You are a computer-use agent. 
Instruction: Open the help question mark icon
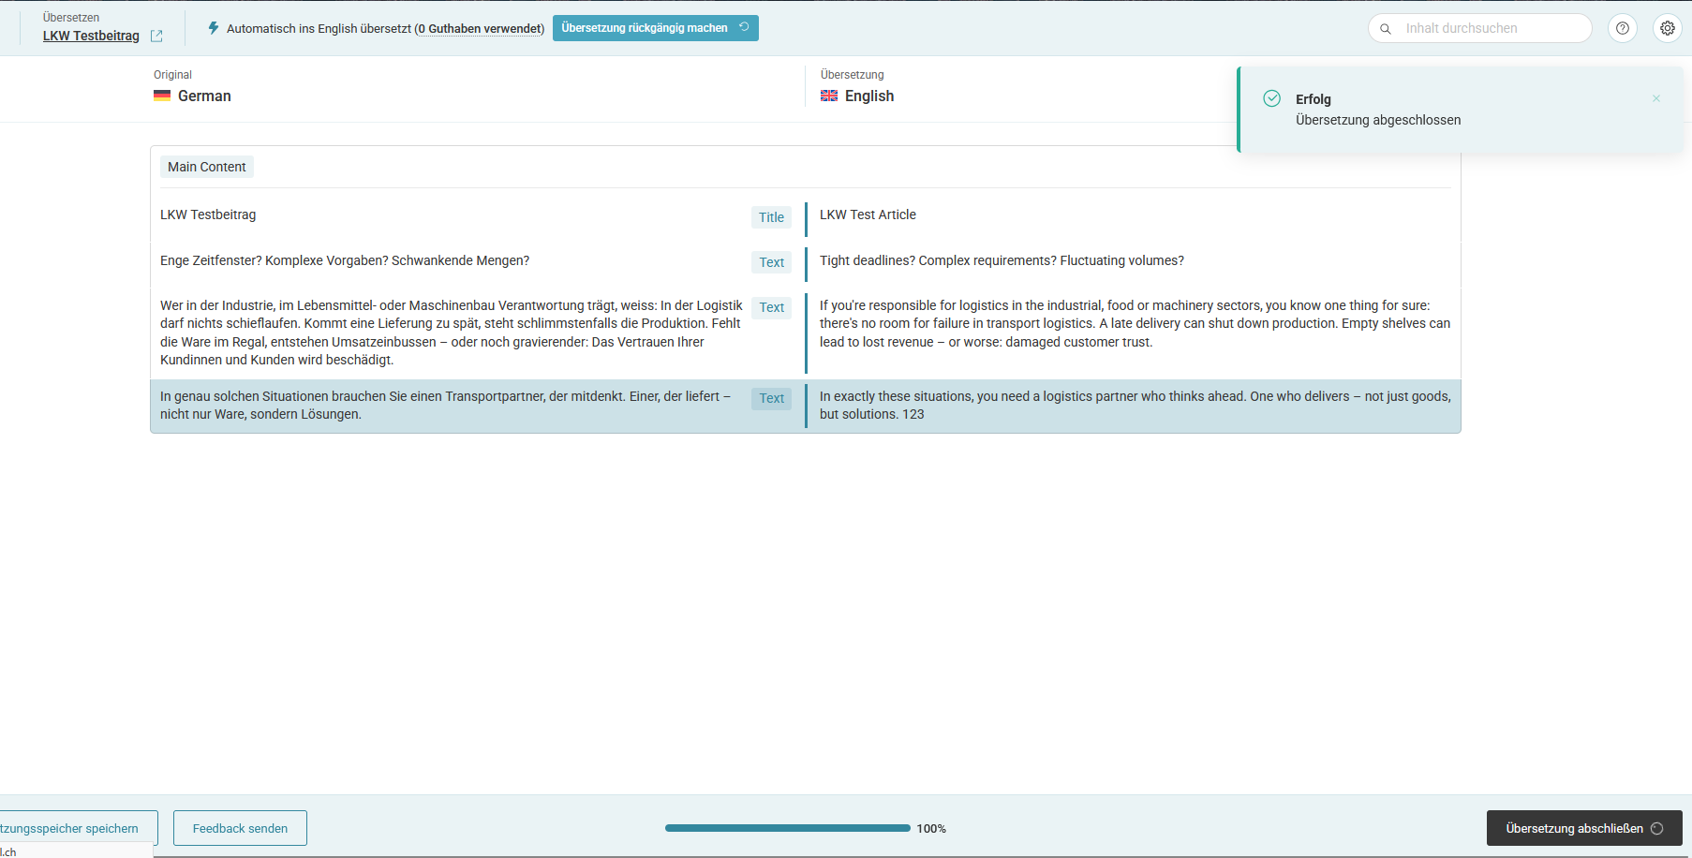coord(1623,28)
